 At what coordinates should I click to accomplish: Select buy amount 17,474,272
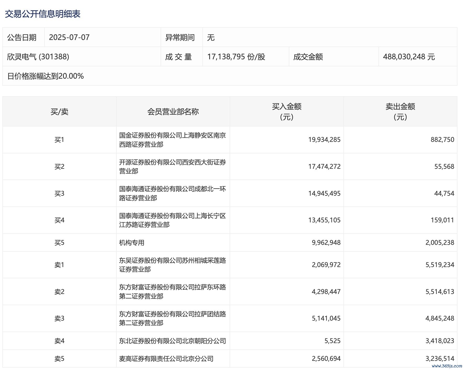pyautogui.click(x=324, y=167)
